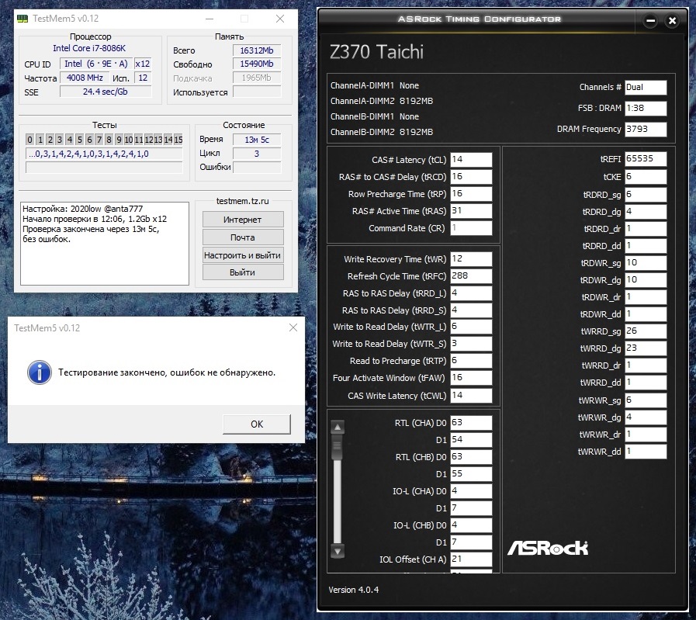The width and height of the screenshot is (696, 620).
Task: Close the TestMem5 completion dialog
Action: pos(293,327)
